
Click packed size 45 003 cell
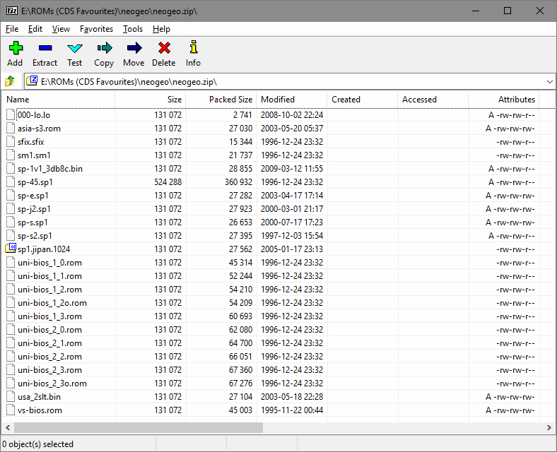240,410
